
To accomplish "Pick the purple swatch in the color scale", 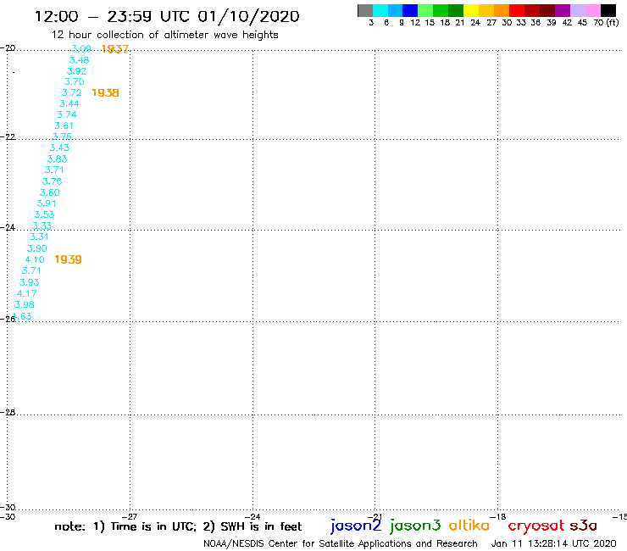I will pos(563,10).
